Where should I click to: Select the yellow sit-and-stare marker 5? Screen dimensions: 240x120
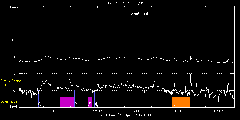97,82
